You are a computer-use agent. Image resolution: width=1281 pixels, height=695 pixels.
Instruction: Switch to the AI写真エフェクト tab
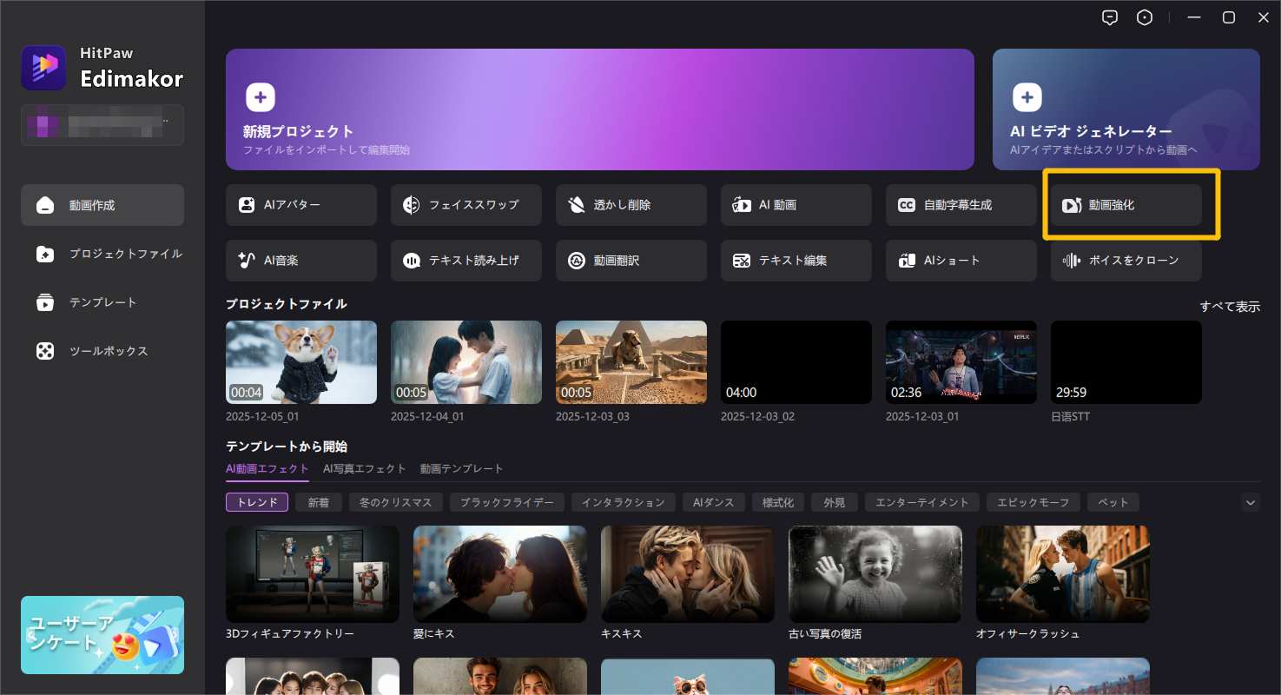click(365, 468)
